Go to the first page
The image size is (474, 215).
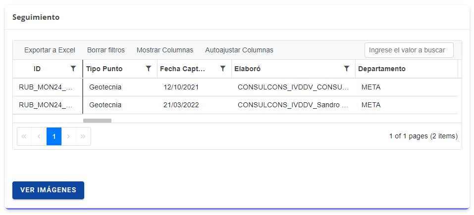(24, 136)
